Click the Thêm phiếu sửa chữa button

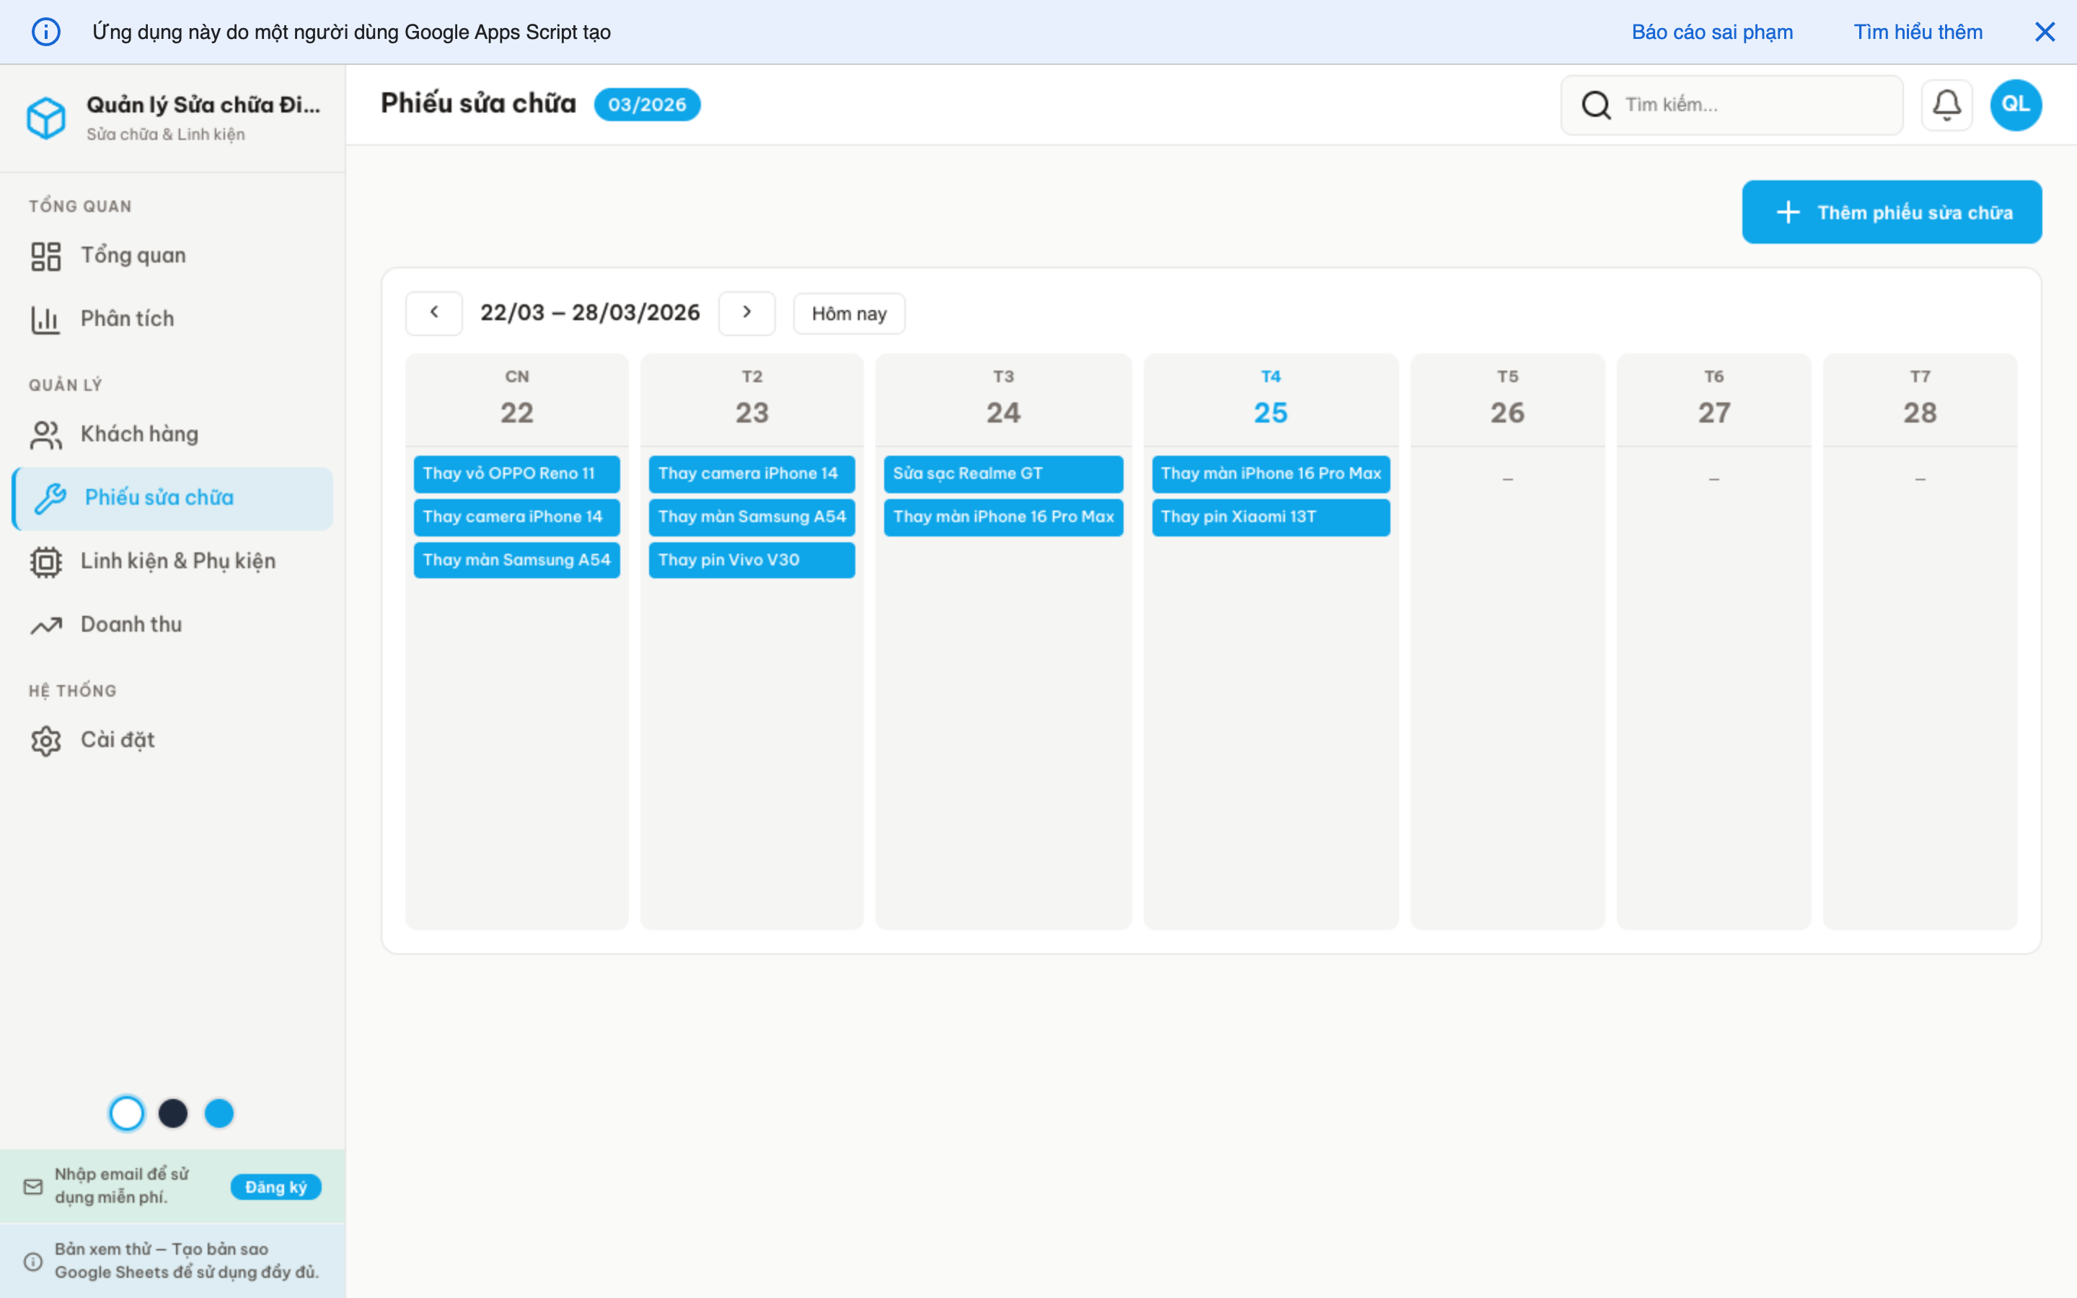pyautogui.click(x=1892, y=212)
